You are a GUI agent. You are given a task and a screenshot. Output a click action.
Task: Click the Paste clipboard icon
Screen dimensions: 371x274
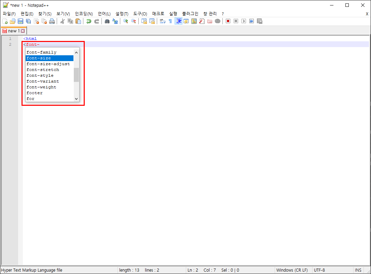pyautogui.click(x=78, y=21)
